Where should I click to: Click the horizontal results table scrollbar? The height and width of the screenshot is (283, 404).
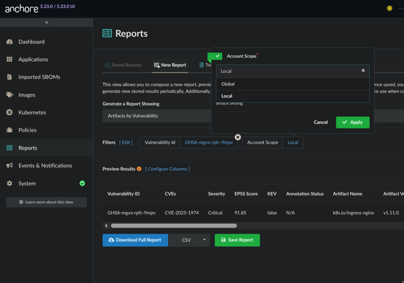(173, 225)
